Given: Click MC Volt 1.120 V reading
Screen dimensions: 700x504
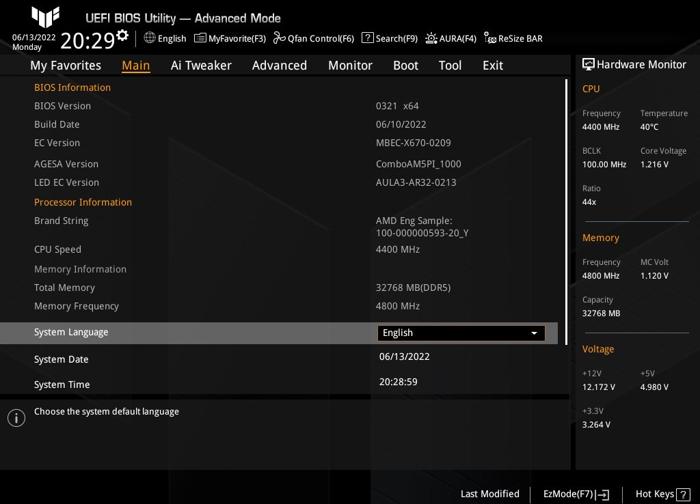Looking at the screenshot, I should click(x=654, y=276).
